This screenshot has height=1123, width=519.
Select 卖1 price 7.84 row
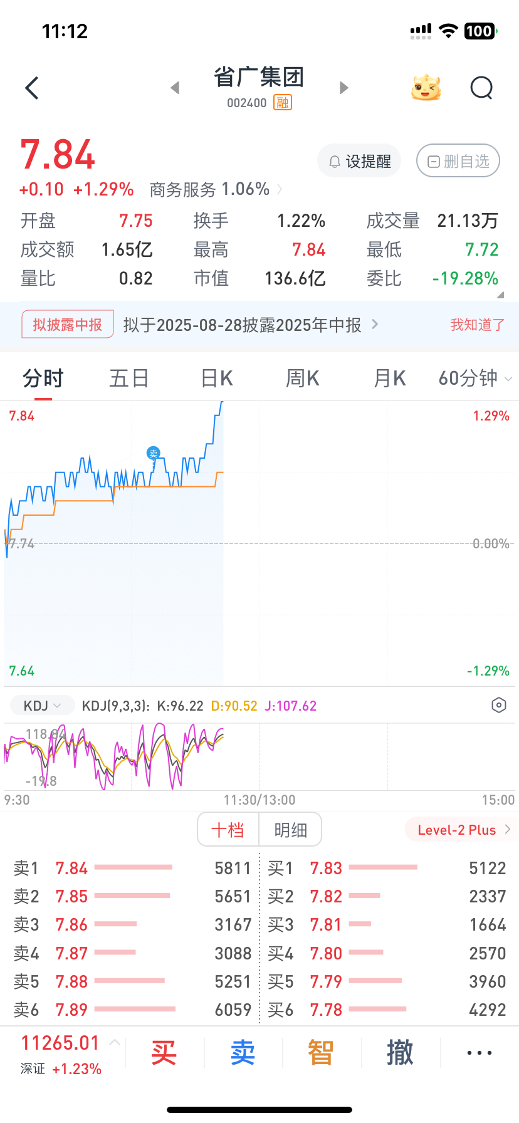pyautogui.click(x=132, y=868)
